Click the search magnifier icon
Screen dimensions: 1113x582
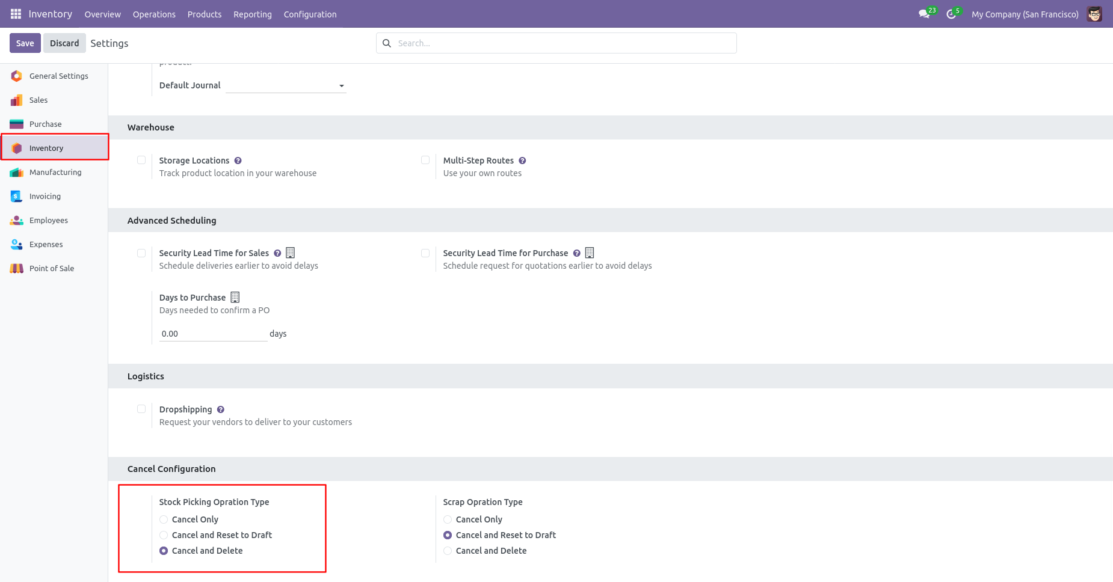pos(387,43)
